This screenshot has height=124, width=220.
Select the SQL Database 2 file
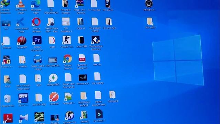pos(66,22)
